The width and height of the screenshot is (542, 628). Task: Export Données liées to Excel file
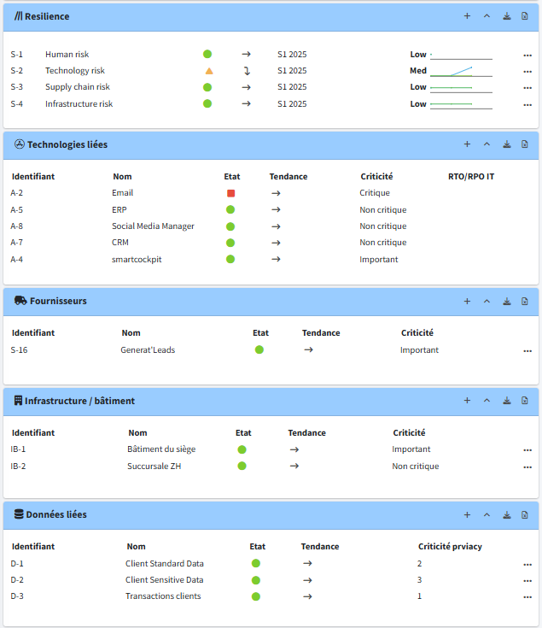coord(525,515)
